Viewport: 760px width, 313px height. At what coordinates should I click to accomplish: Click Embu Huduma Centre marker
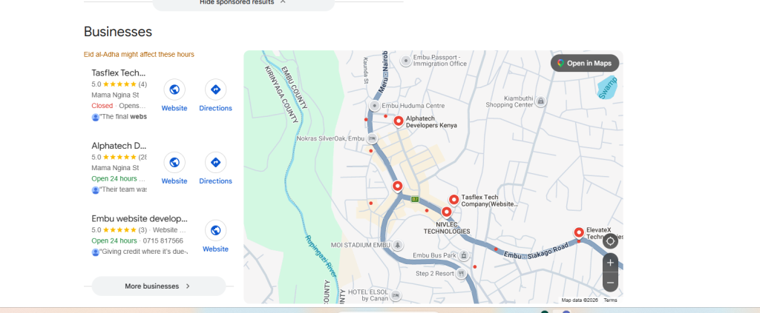(374, 105)
